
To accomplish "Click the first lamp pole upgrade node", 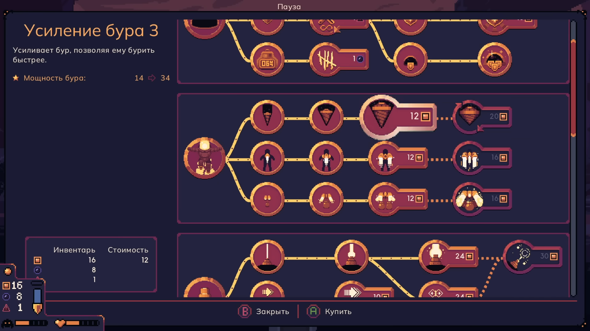I will 267,257.
